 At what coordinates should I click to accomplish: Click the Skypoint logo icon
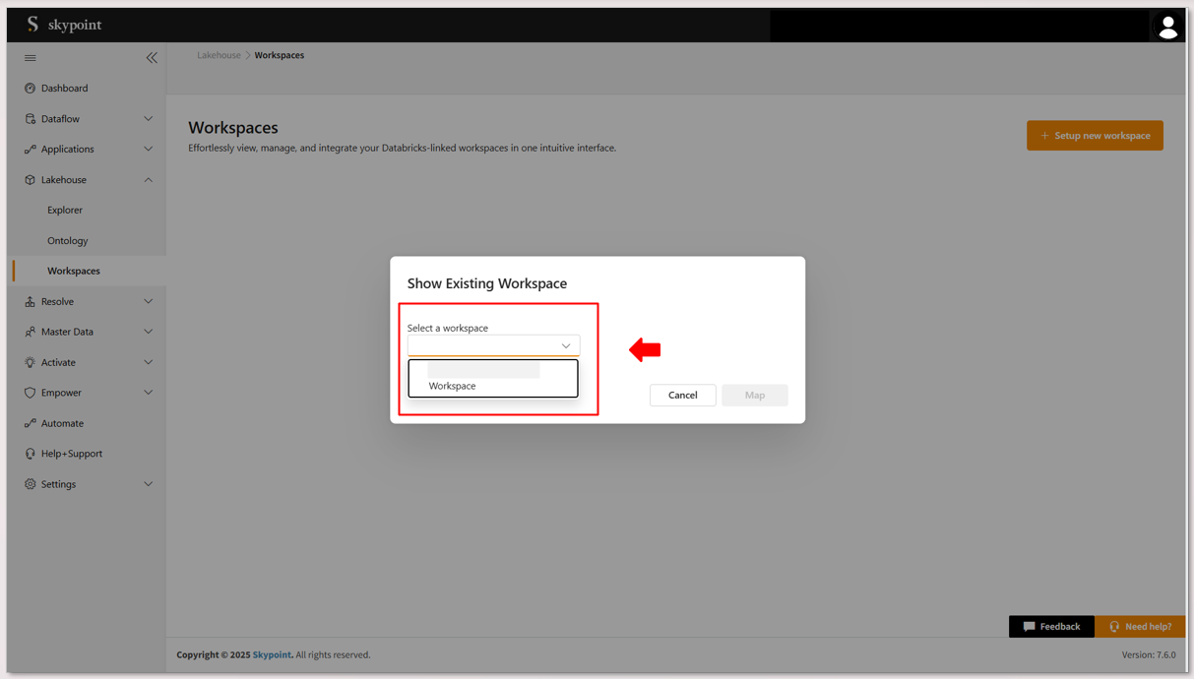32,25
